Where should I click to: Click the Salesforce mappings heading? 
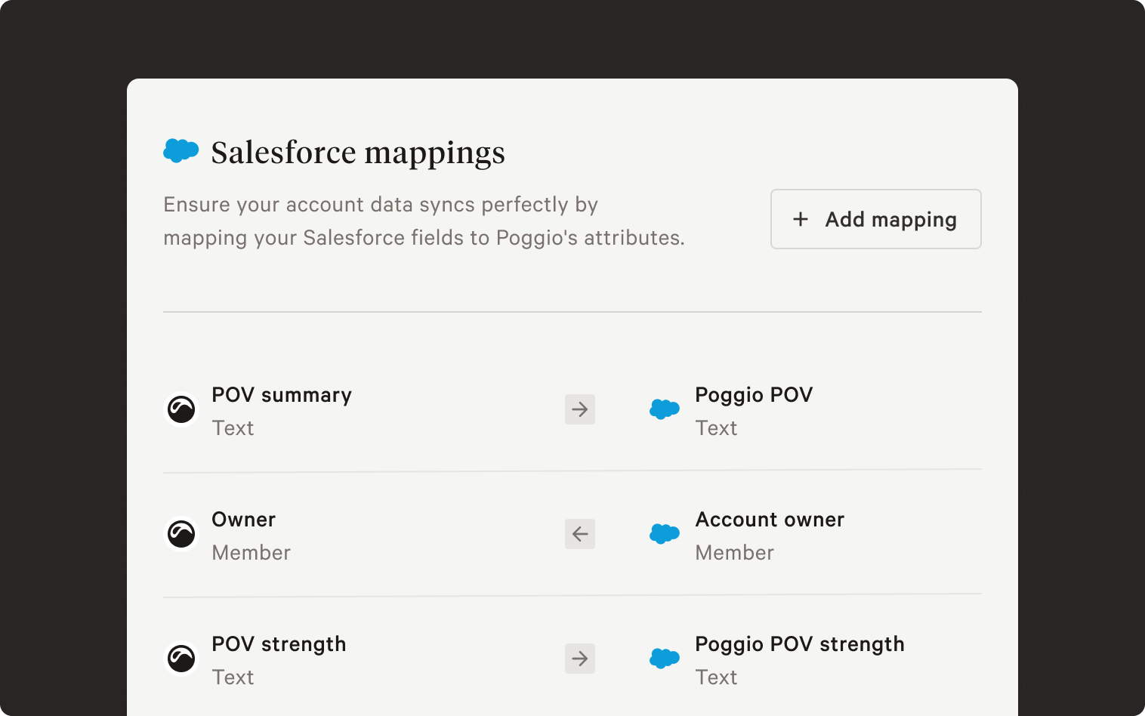point(358,153)
